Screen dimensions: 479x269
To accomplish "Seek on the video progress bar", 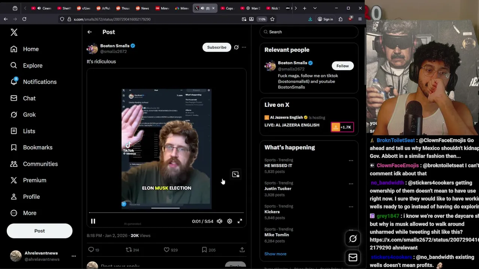I will (x=167, y=213).
